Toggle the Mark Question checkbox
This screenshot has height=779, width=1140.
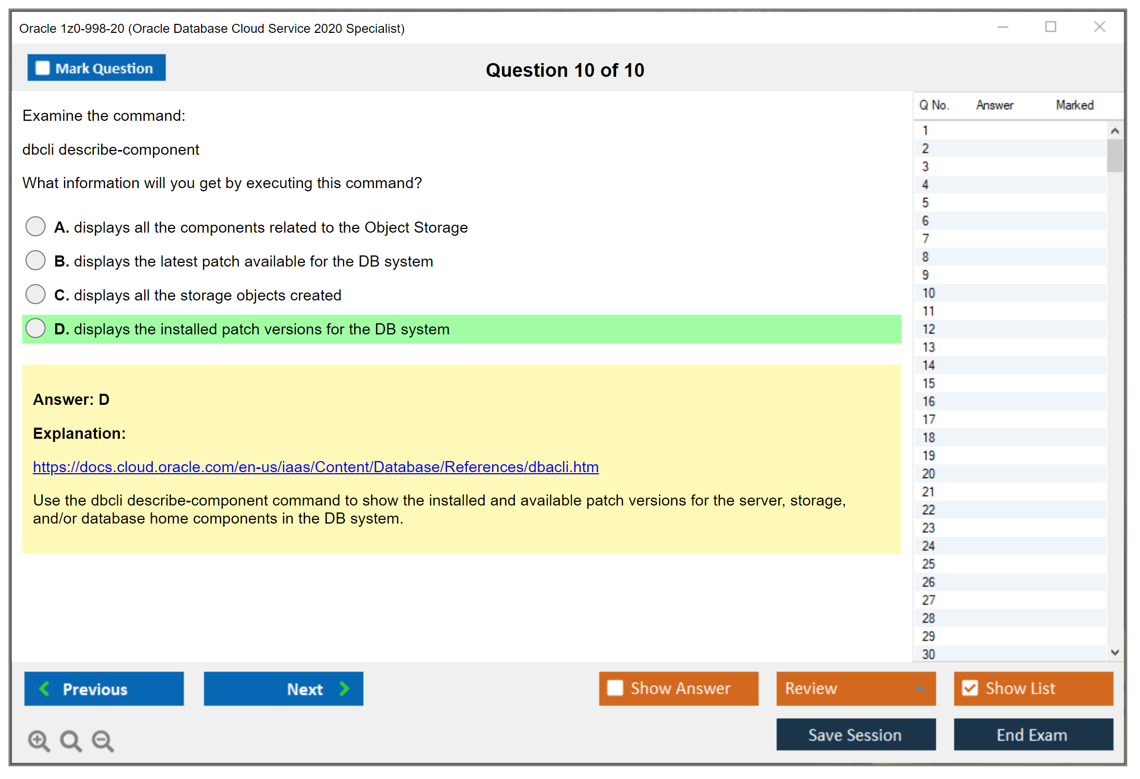coord(42,68)
